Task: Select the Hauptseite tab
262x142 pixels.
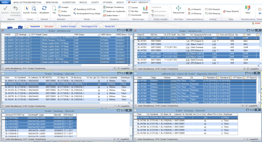Action: pyautogui.click(x=35, y=26)
